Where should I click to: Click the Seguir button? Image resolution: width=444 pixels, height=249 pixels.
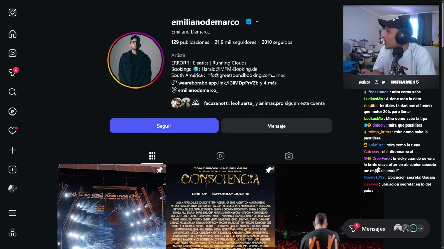(164, 126)
